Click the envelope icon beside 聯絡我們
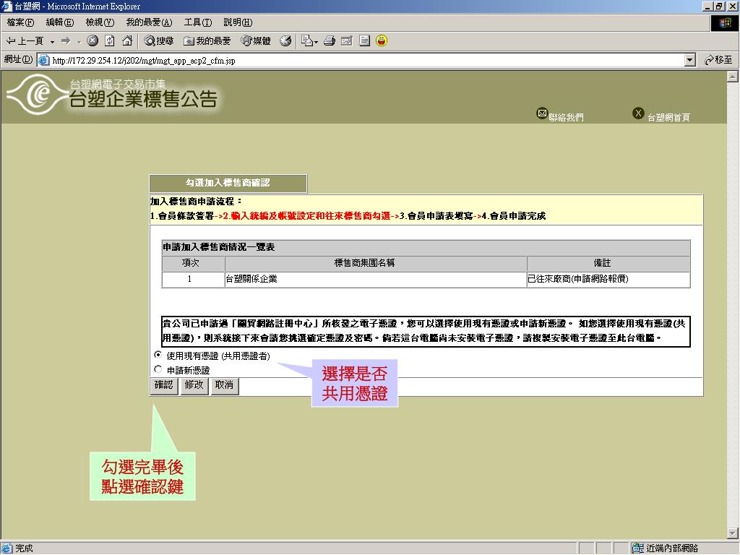 (542, 113)
